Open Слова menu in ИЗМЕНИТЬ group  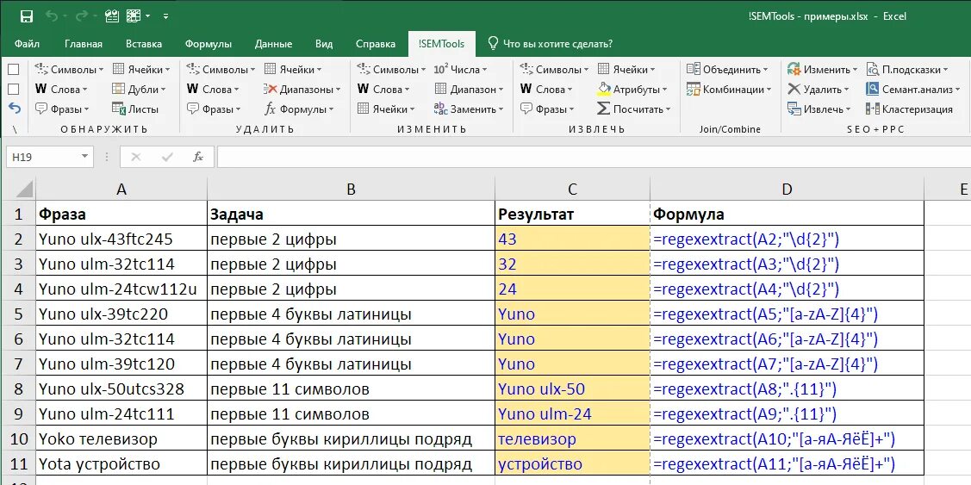coord(384,90)
